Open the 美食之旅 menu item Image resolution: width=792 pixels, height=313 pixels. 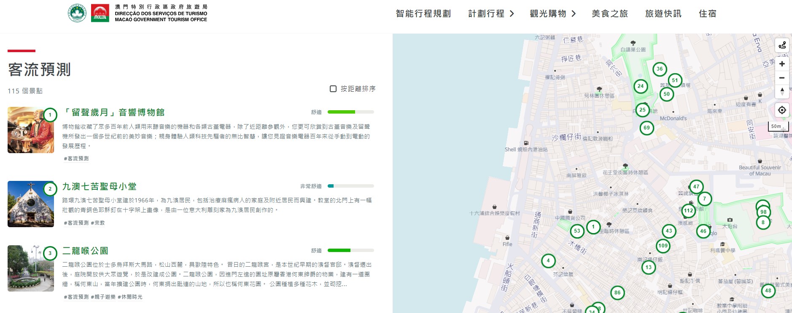610,14
